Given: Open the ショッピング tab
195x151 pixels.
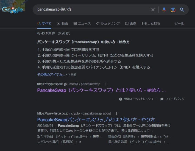Looking at the screenshot, I should click(108, 23).
